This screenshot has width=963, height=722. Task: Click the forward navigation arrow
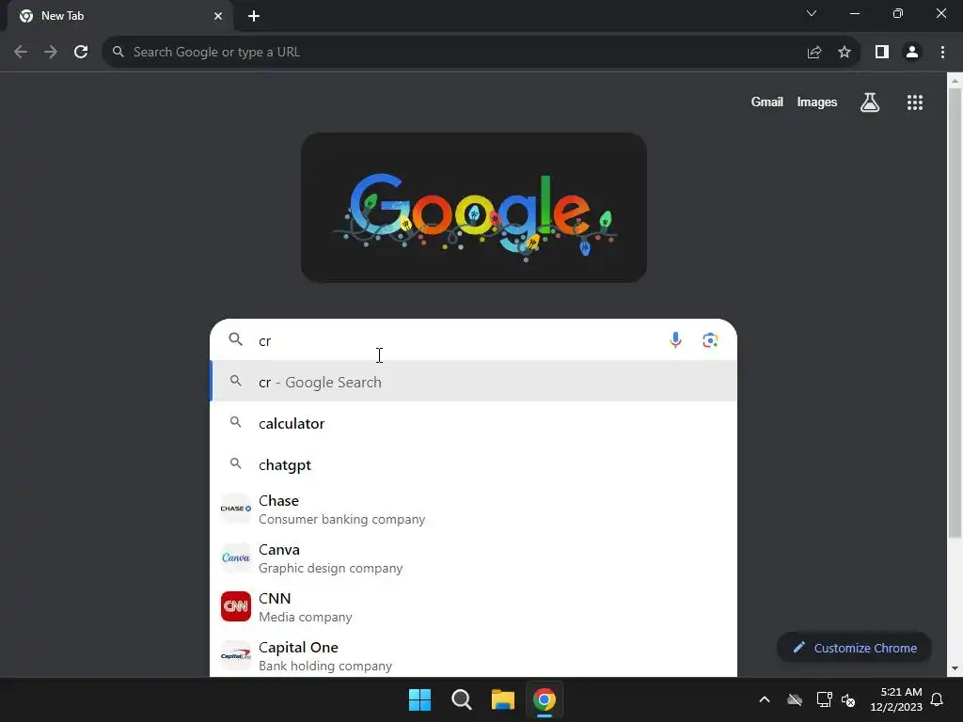51,53
